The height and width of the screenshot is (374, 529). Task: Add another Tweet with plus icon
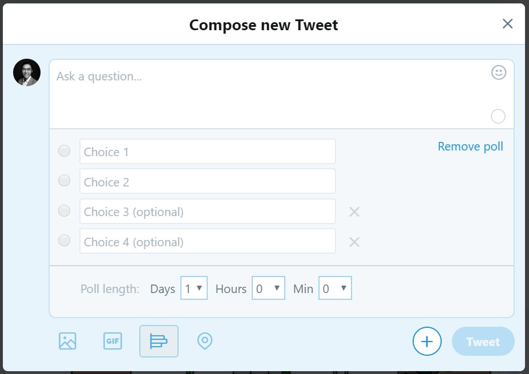[x=427, y=342]
